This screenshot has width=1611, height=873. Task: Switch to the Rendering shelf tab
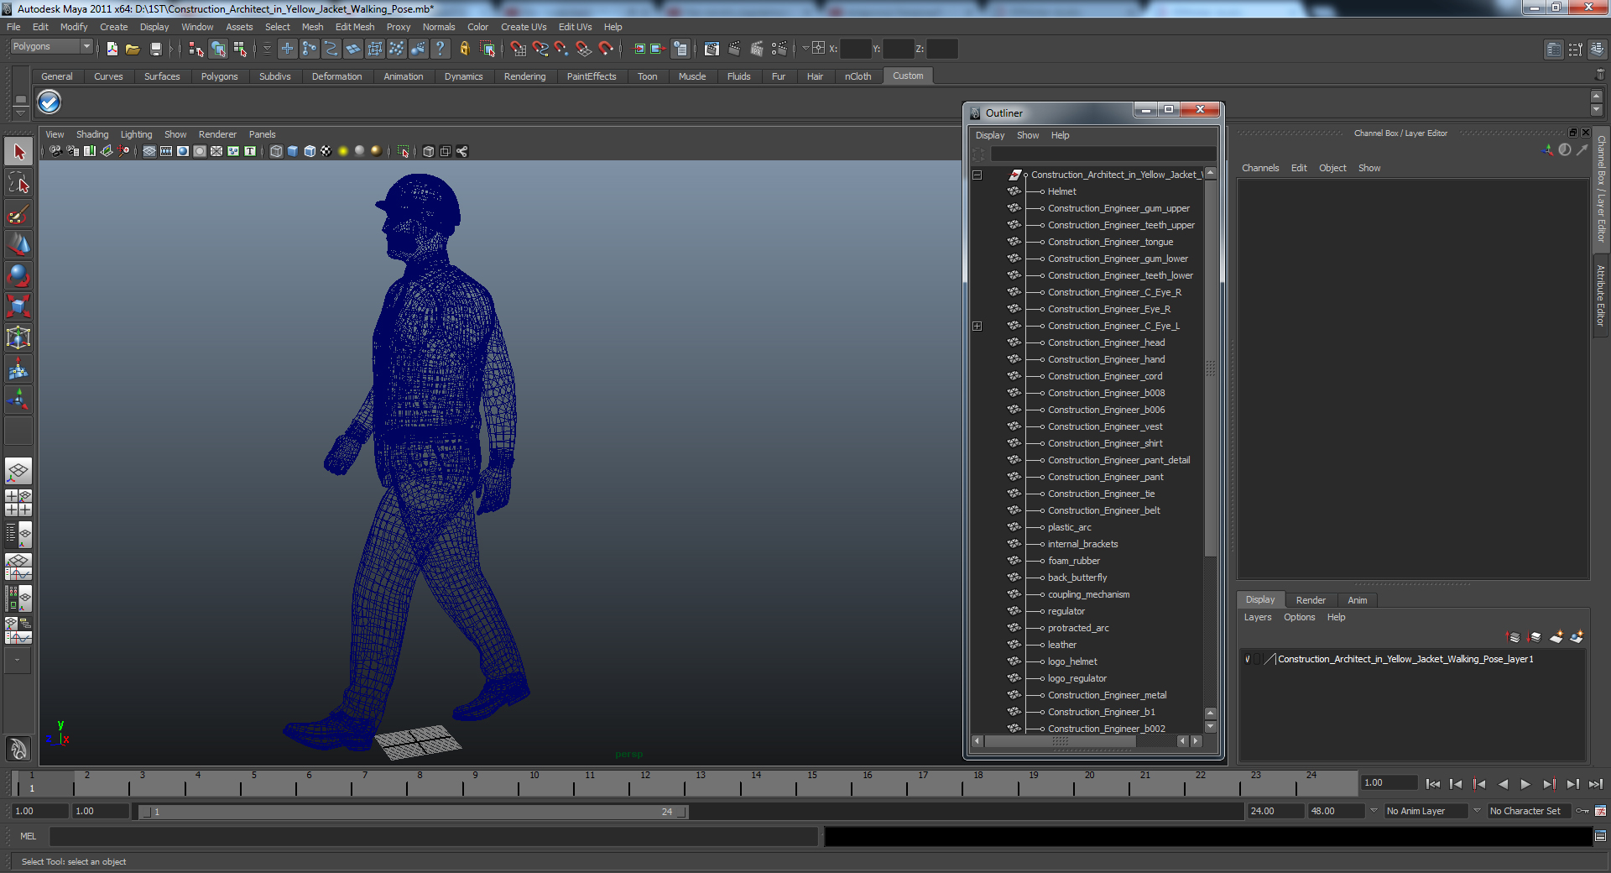point(524,76)
